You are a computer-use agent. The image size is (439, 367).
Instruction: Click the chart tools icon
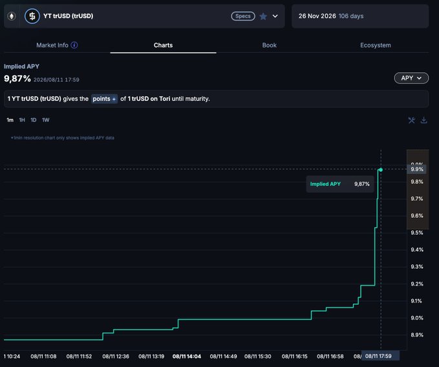point(412,120)
